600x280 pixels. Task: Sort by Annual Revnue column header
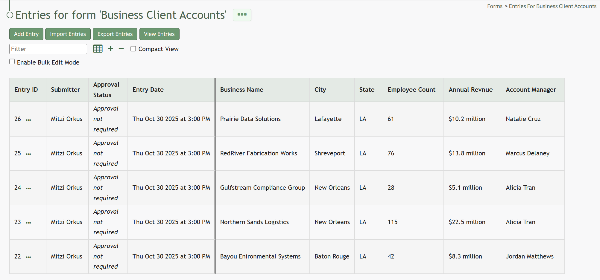472,90
